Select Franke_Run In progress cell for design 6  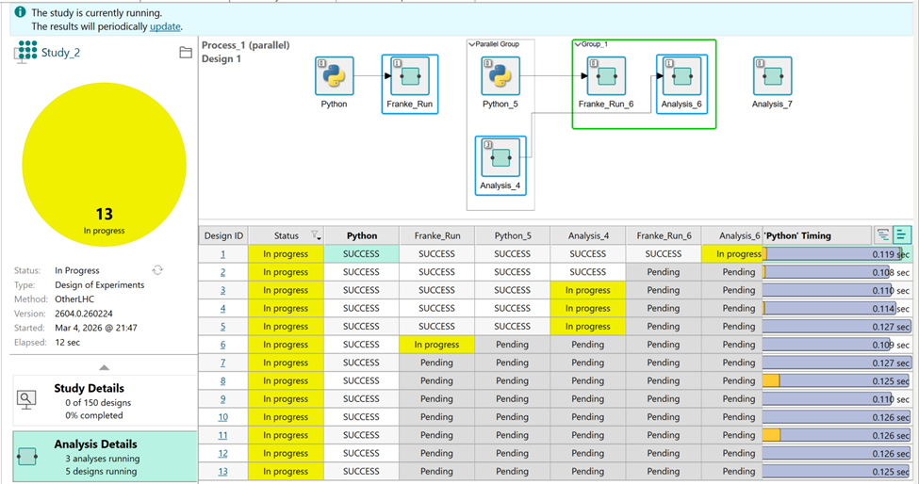[x=437, y=345]
